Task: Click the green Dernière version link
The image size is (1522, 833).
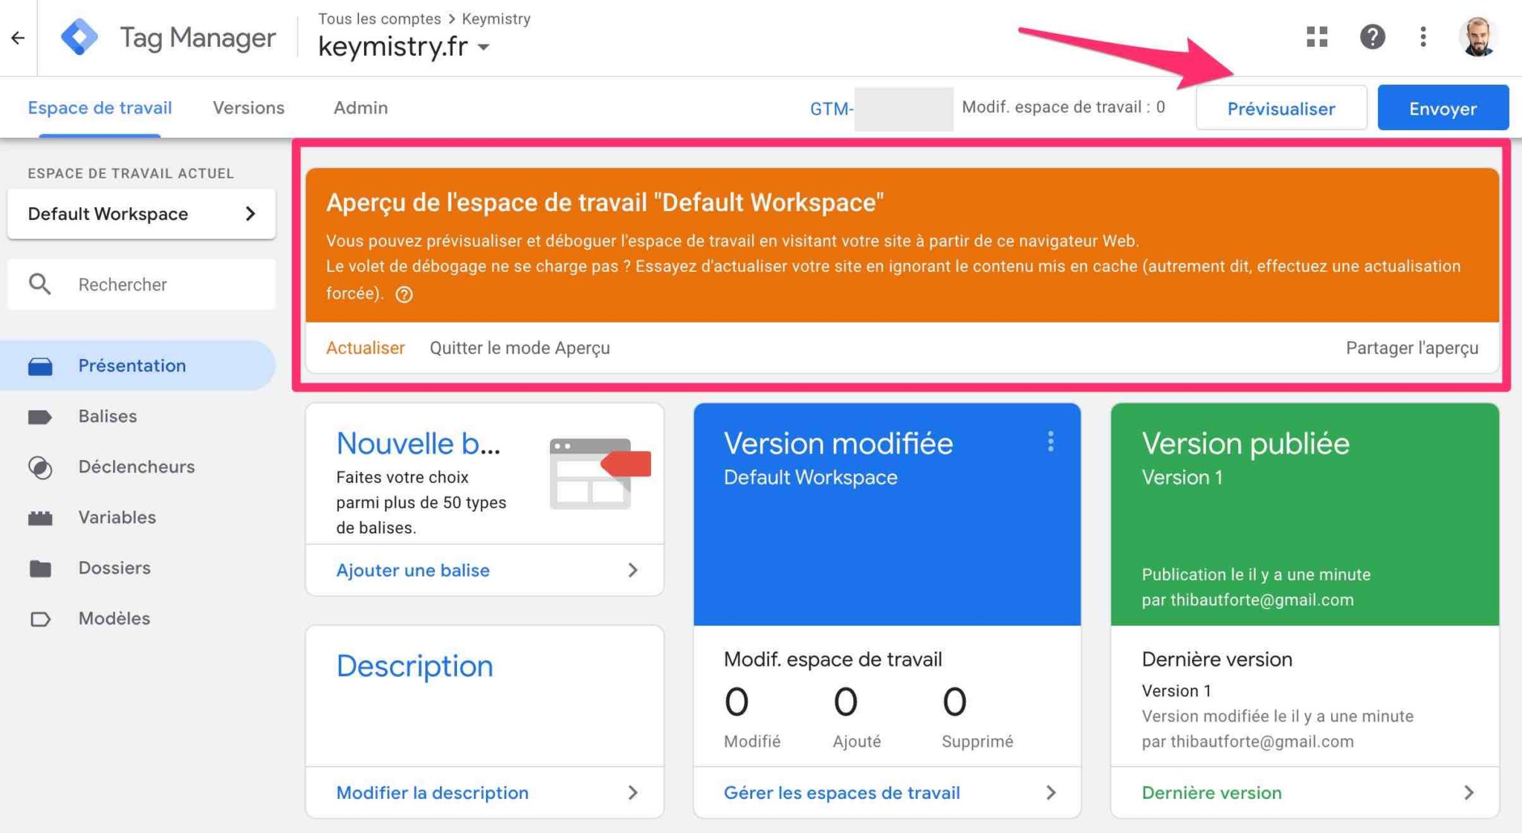Action: point(1211,792)
